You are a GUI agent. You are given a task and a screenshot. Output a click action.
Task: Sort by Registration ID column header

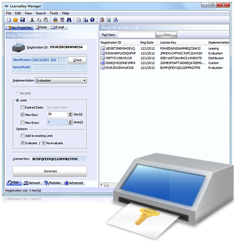111,43
